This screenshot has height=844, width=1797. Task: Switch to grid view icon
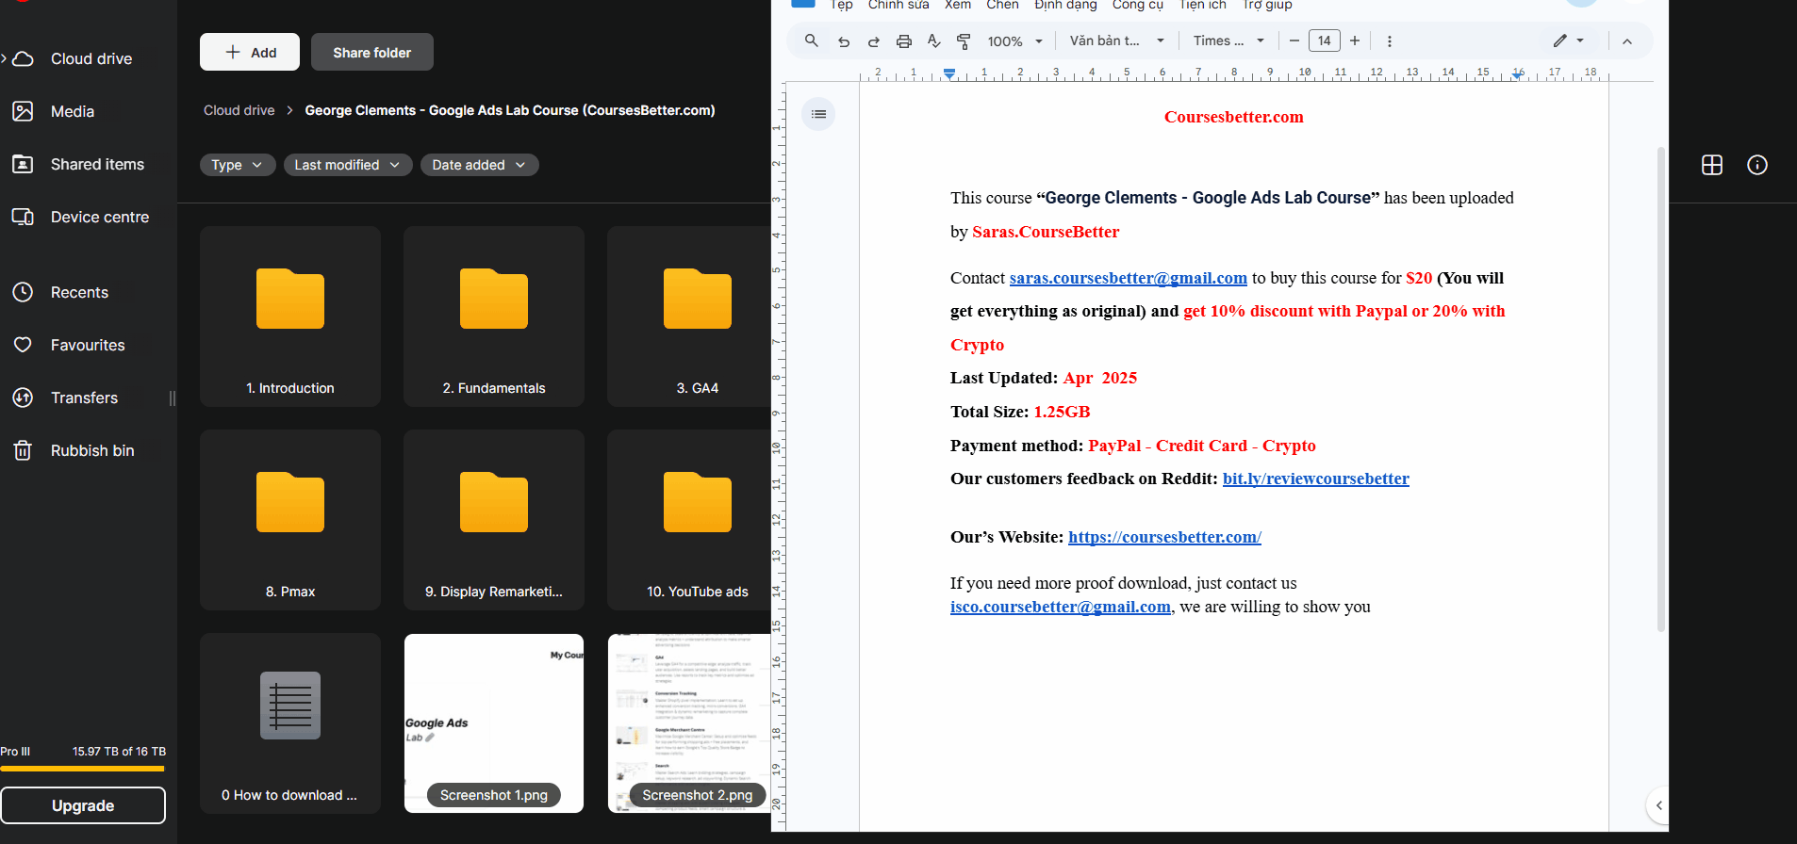click(x=1712, y=165)
